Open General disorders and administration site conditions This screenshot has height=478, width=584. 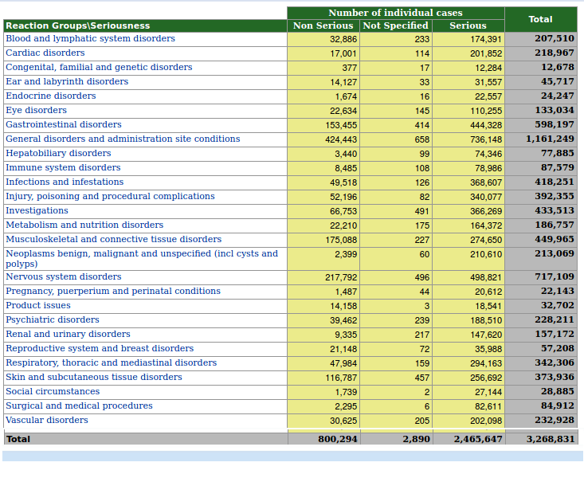point(123,139)
